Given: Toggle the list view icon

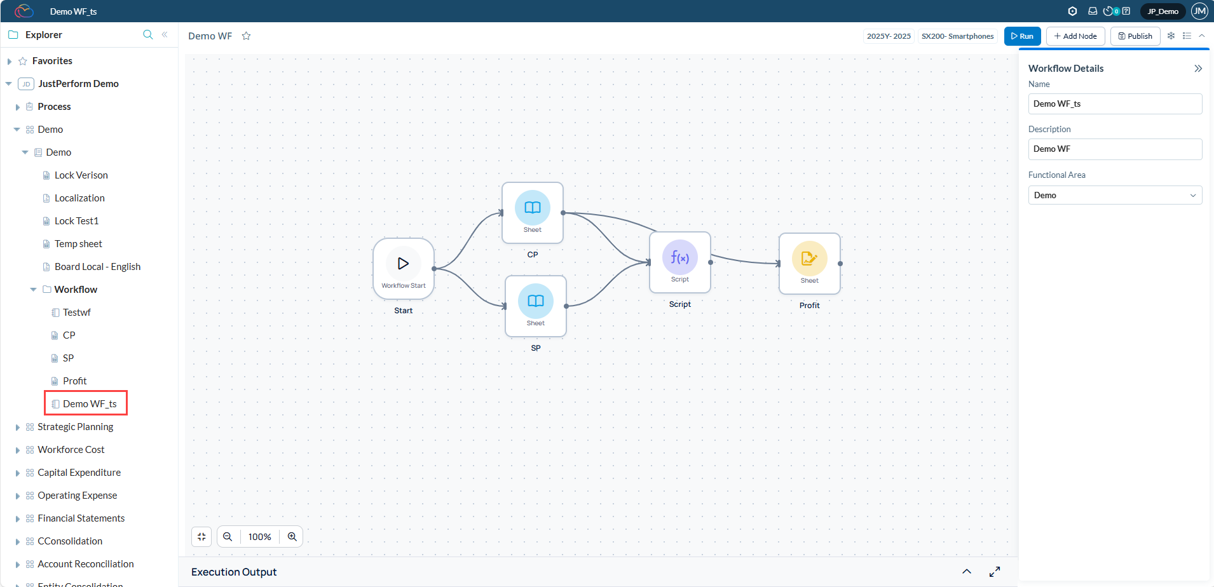Looking at the screenshot, I should [1187, 36].
